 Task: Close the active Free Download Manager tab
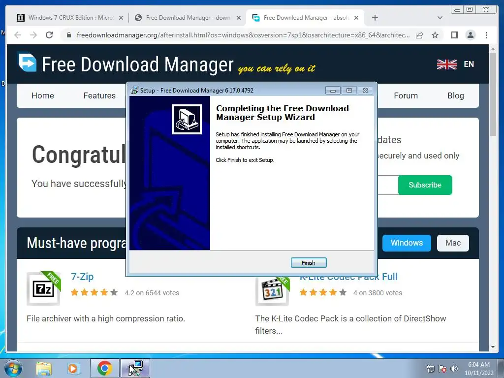coord(356,18)
